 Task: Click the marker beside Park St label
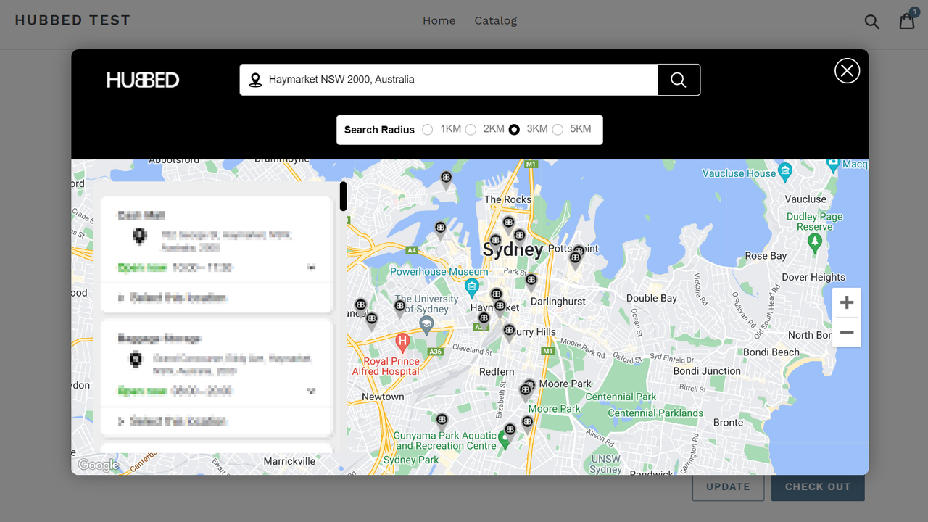tap(531, 281)
